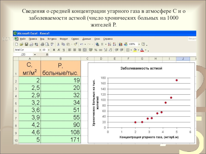Toggle bold Ж formatting
Image resolution: width=206 pixels, height=154 pixels.
[54, 50]
